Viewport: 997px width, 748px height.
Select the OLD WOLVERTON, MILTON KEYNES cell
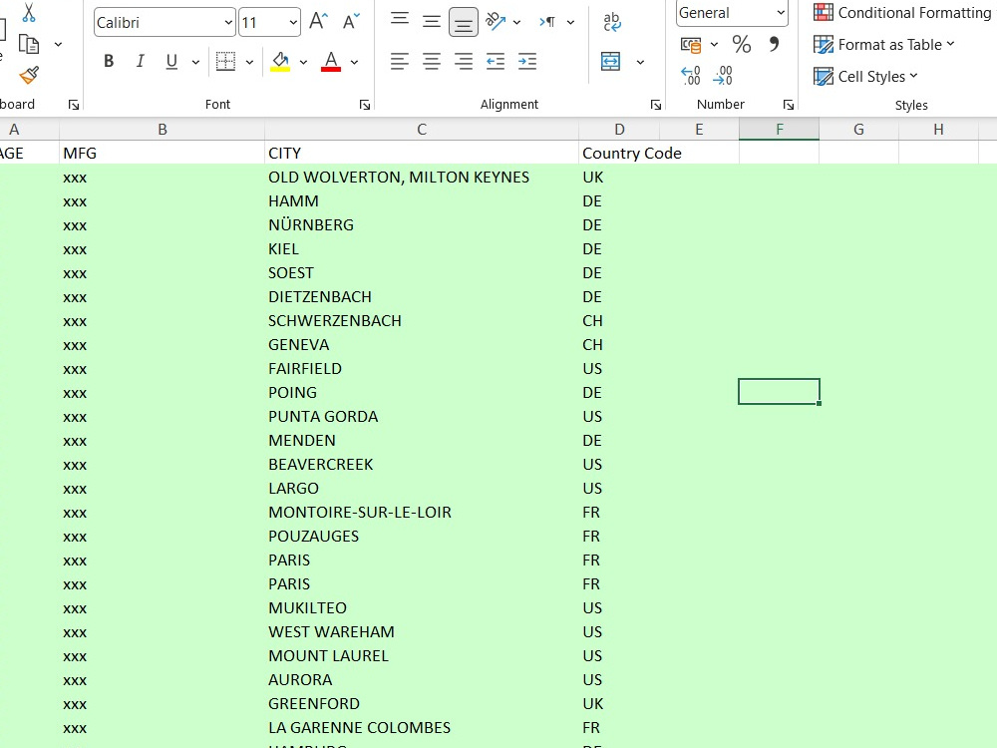[422, 177]
